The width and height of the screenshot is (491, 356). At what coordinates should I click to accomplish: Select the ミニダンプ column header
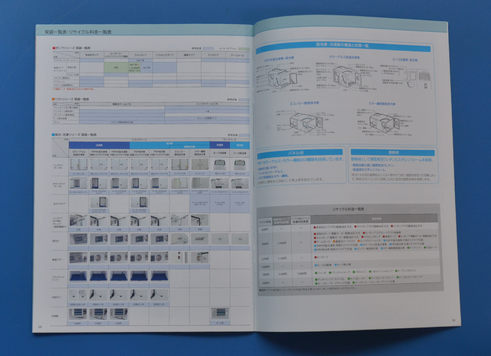tap(213, 55)
